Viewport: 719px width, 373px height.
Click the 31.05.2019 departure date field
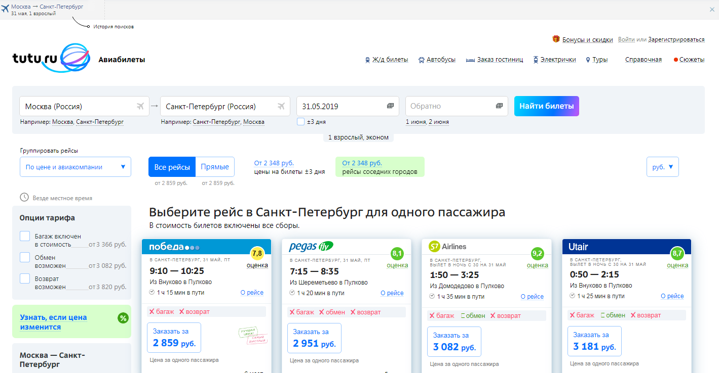[348, 106]
